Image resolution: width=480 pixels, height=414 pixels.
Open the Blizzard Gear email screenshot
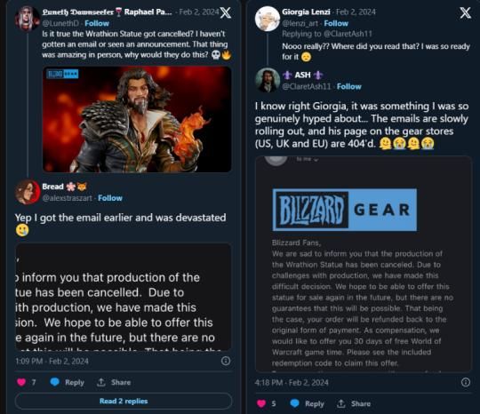364,264
